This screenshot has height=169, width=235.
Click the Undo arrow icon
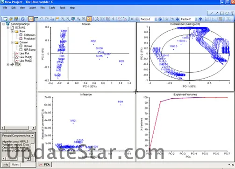[x=42, y=19]
